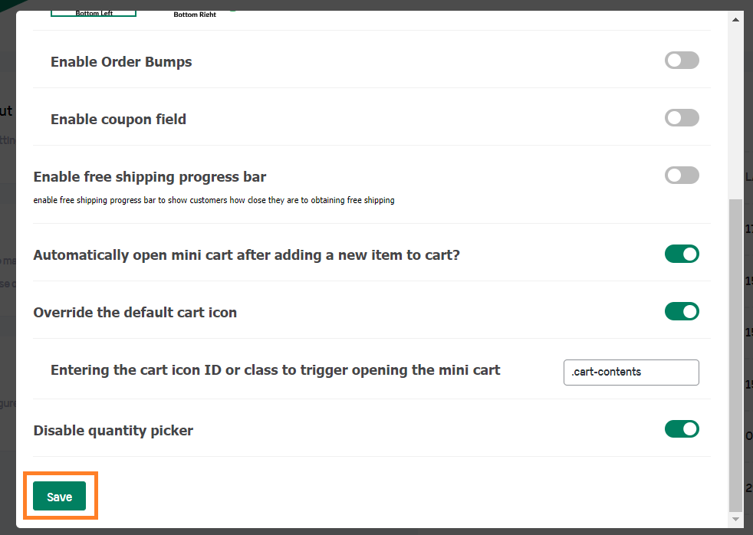Click the scrollbar down arrow

tap(735, 519)
